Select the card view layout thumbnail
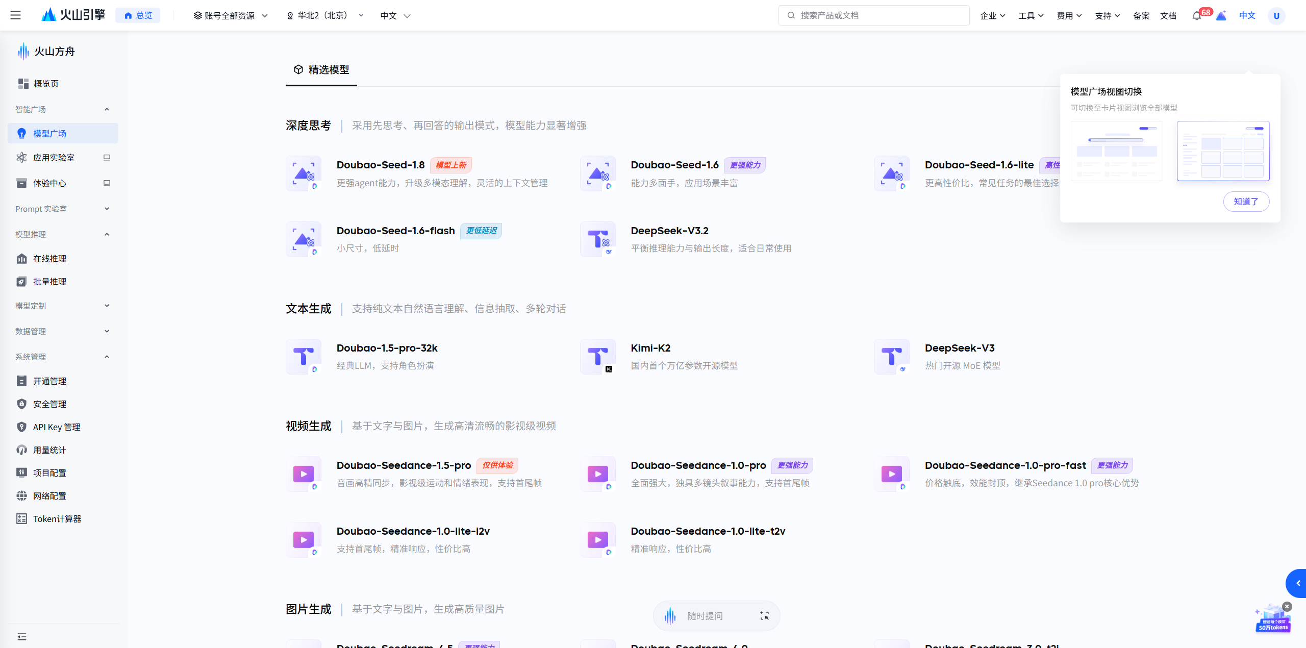The height and width of the screenshot is (648, 1306). click(1223, 151)
